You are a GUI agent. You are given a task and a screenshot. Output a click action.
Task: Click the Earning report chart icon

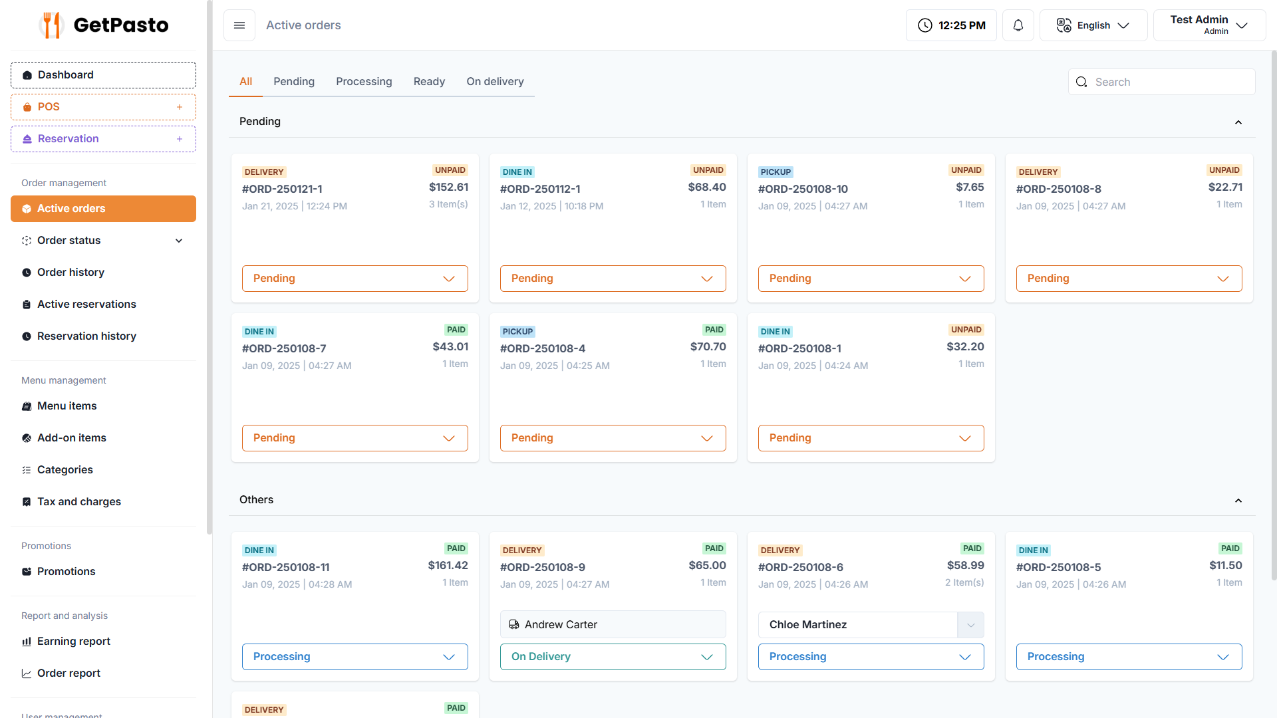(x=27, y=642)
